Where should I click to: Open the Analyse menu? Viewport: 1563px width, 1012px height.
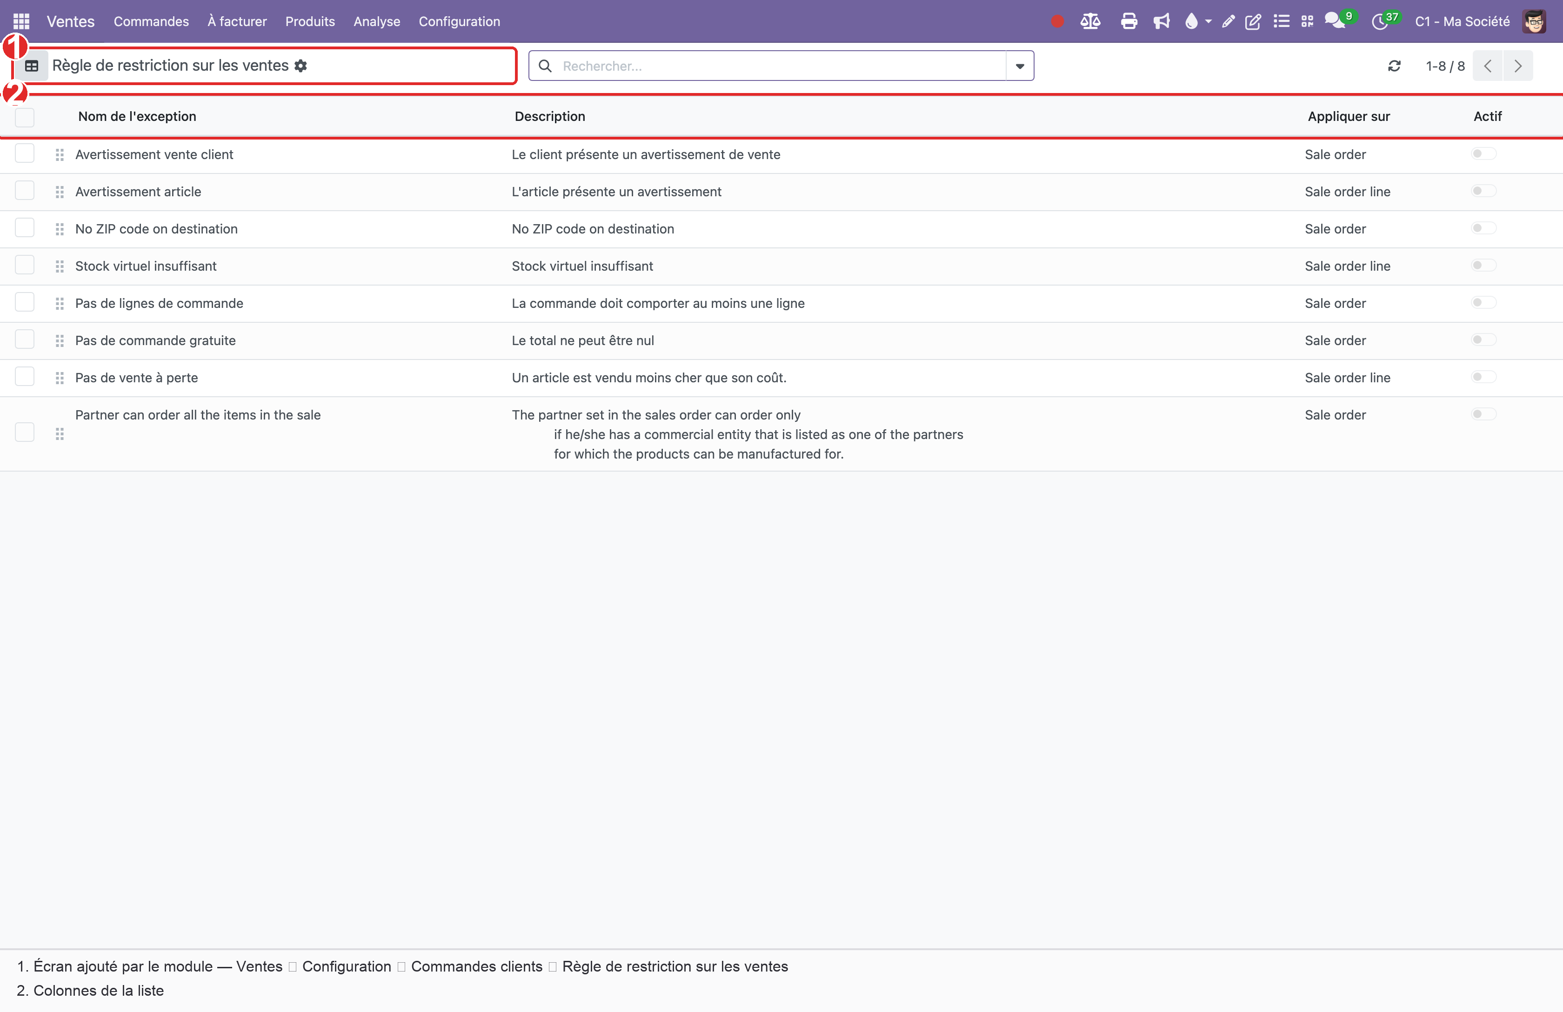pos(377,21)
